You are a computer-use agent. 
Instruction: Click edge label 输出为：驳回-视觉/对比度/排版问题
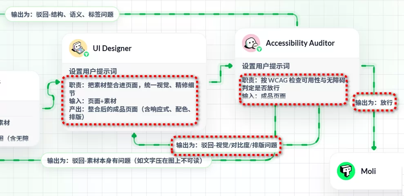point(226,145)
